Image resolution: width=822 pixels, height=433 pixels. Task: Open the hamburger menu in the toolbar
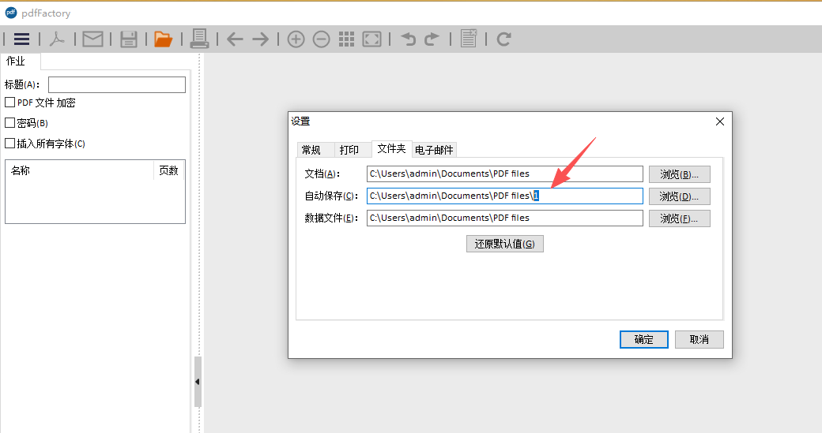pyautogui.click(x=21, y=39)
